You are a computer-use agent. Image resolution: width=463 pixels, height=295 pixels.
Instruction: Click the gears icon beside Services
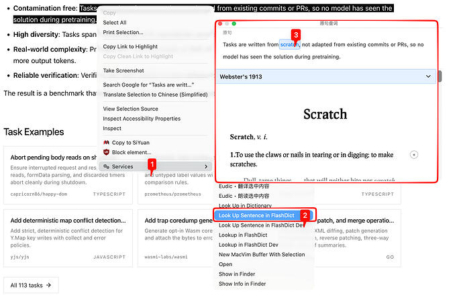[106, 166]
